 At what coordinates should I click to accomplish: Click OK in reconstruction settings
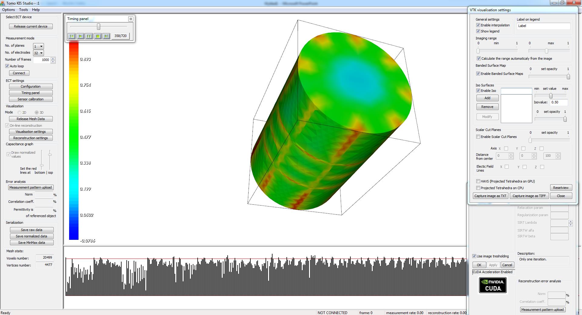point(479,265)
